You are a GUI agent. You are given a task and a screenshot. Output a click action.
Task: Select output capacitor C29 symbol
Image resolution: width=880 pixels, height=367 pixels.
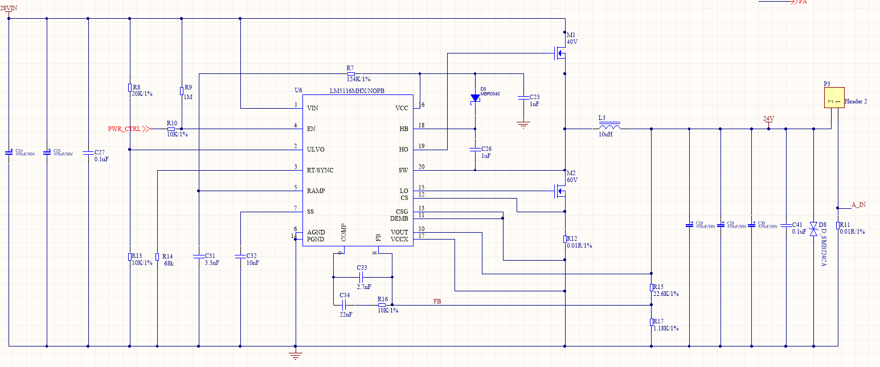pos(721,225)
